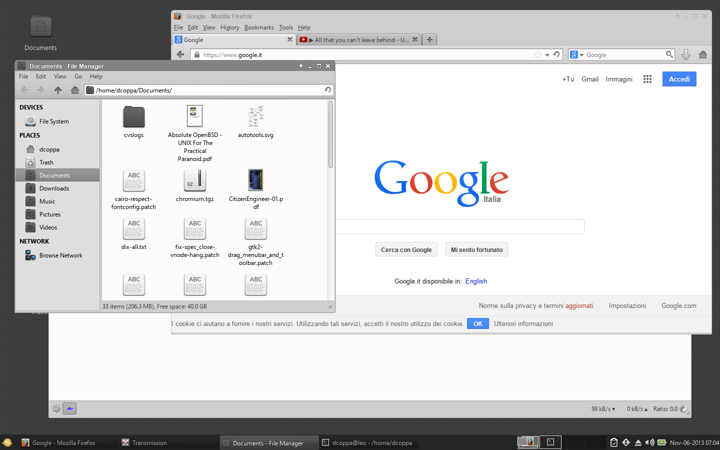The height and width of the screenshot is (450, 720).
Task: Switch Google to English
Action: click(x=476, y=281)
